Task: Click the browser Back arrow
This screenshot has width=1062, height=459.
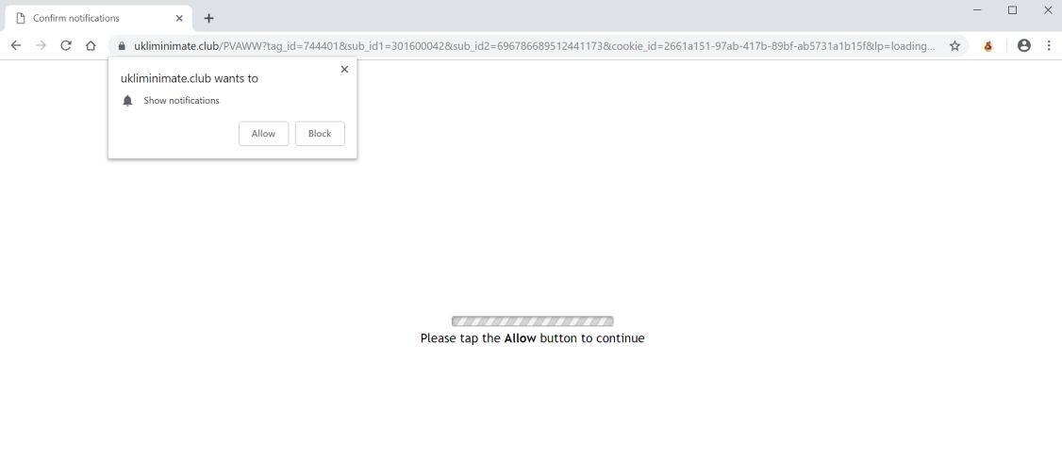Action: 16,45
